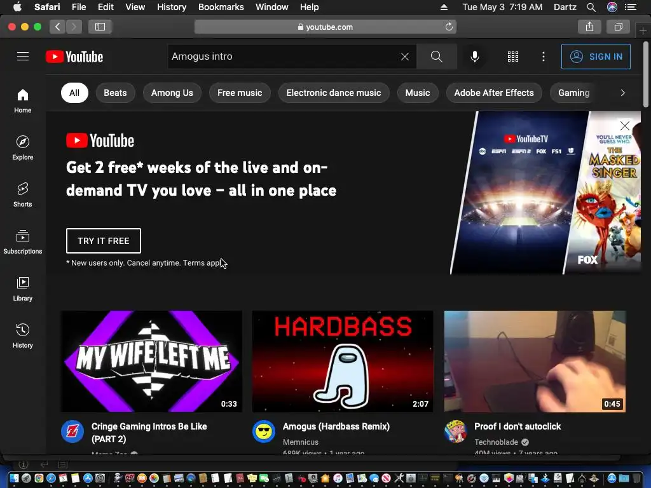This screenshot has width=651, height=488.
Task: Go back in Safari
Action: pyautogui.click(x=58, y=27)
